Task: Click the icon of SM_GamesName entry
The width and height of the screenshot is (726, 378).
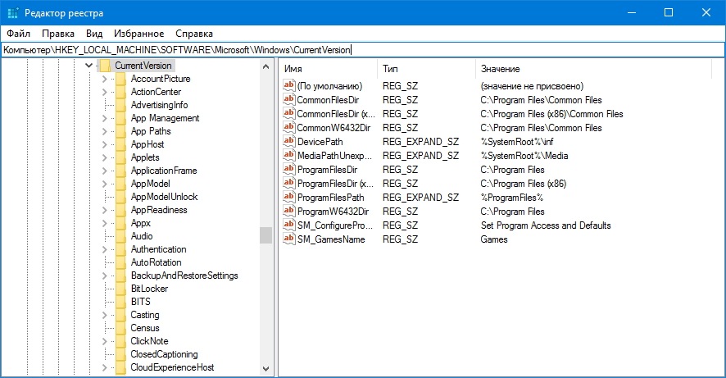Action: pos(289,239)
